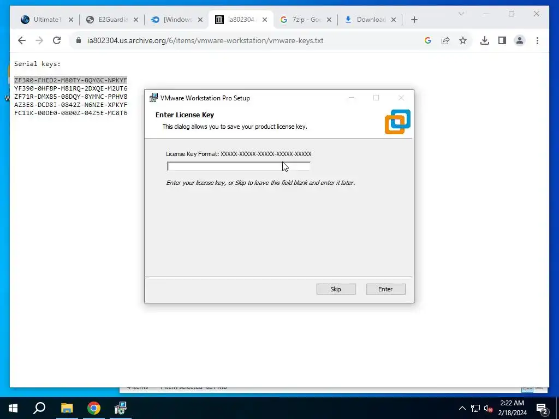Open the taskbar clock and date

click(x=512, y=408)
